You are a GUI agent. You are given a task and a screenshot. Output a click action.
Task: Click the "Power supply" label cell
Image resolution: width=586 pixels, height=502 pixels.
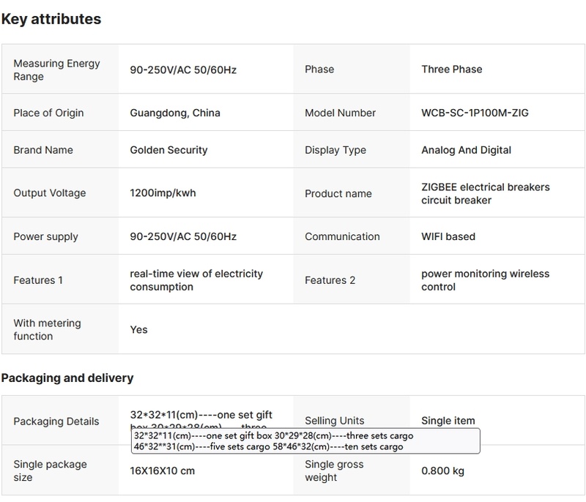click(x=45, y=236)
